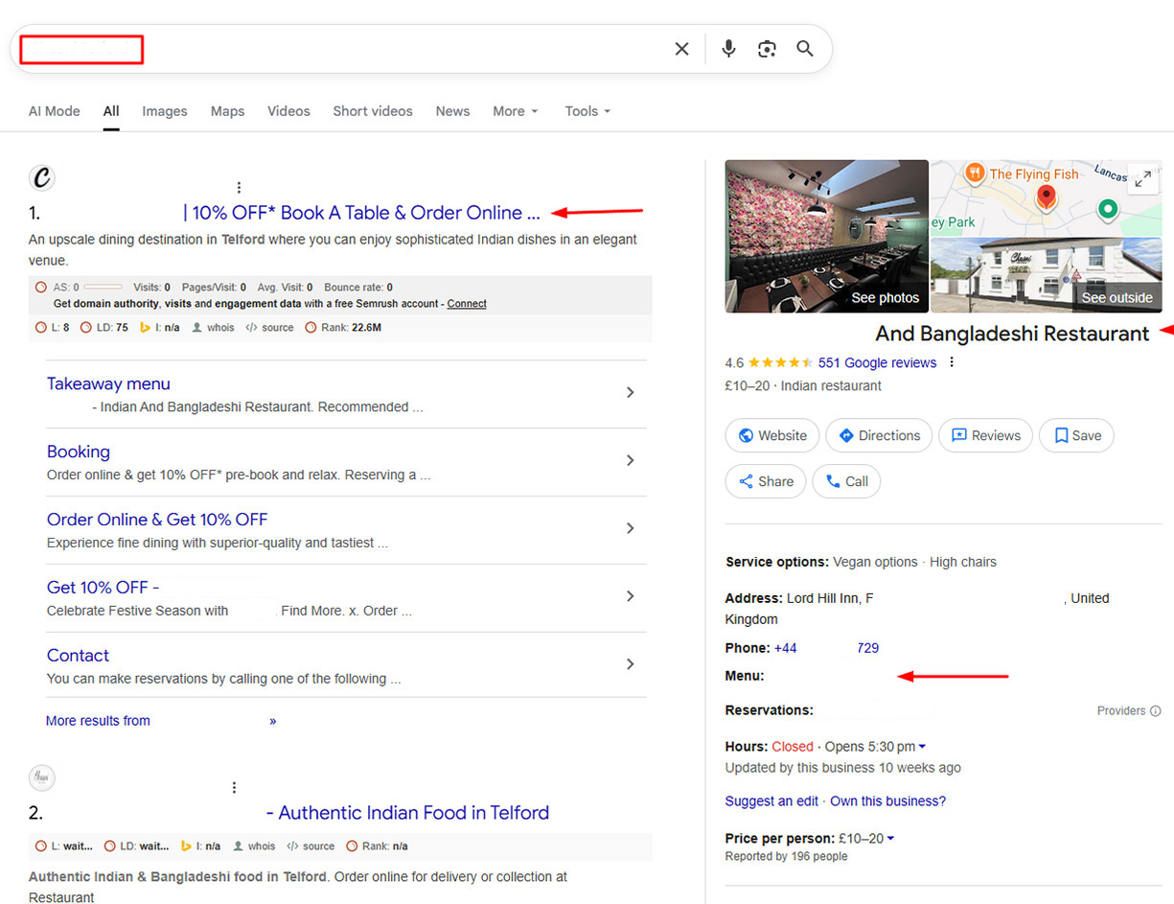
Task: Open three-dot menu beside Google reviews
Action: [x=952, y=362]
